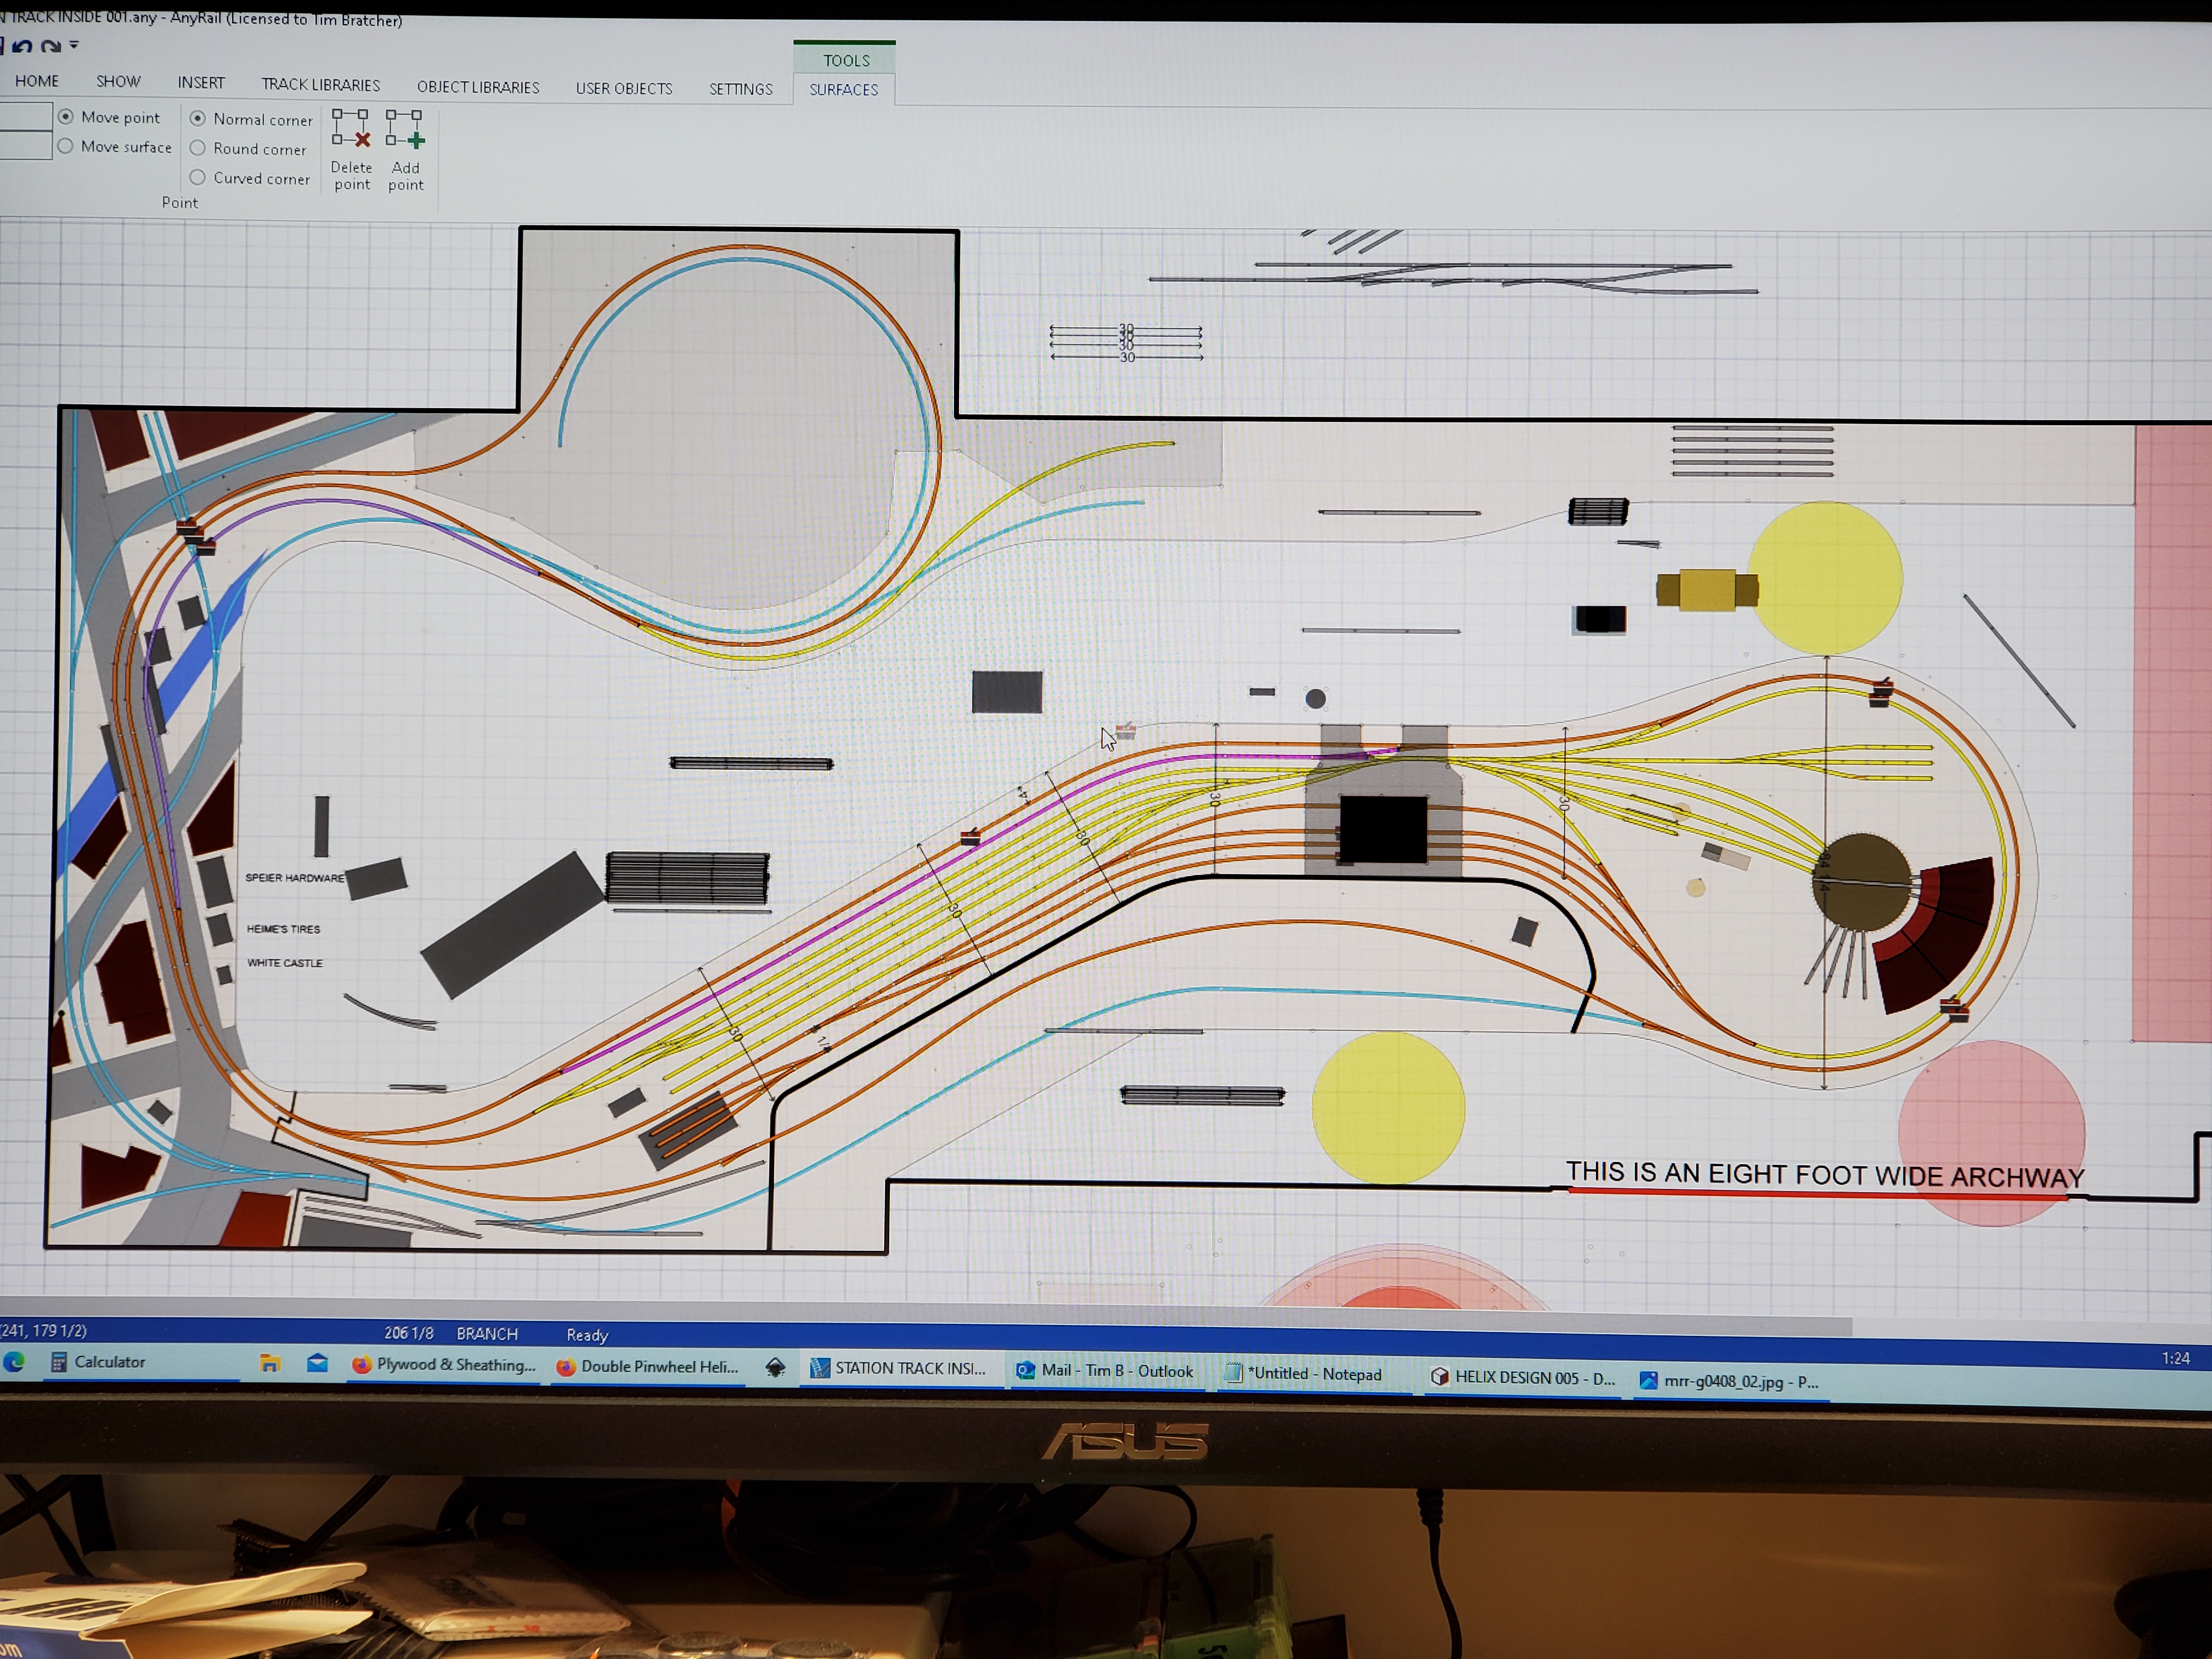Select the pink circle over the archway
Viewport: 2212px width, 1659px height.
coord(1992,1133)
